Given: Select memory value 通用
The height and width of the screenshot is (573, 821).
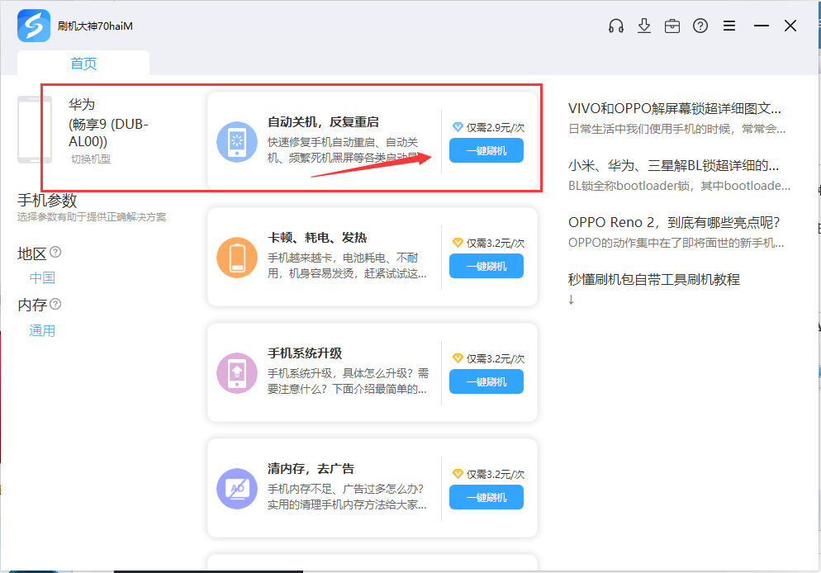Looking at the screenshot, I should [x=42, y=331].
